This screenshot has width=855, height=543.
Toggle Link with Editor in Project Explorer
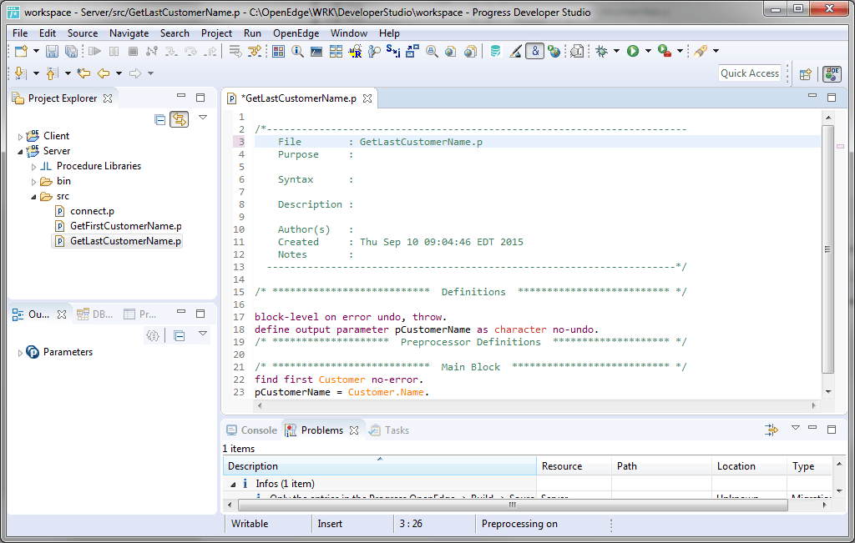point(179,120)
